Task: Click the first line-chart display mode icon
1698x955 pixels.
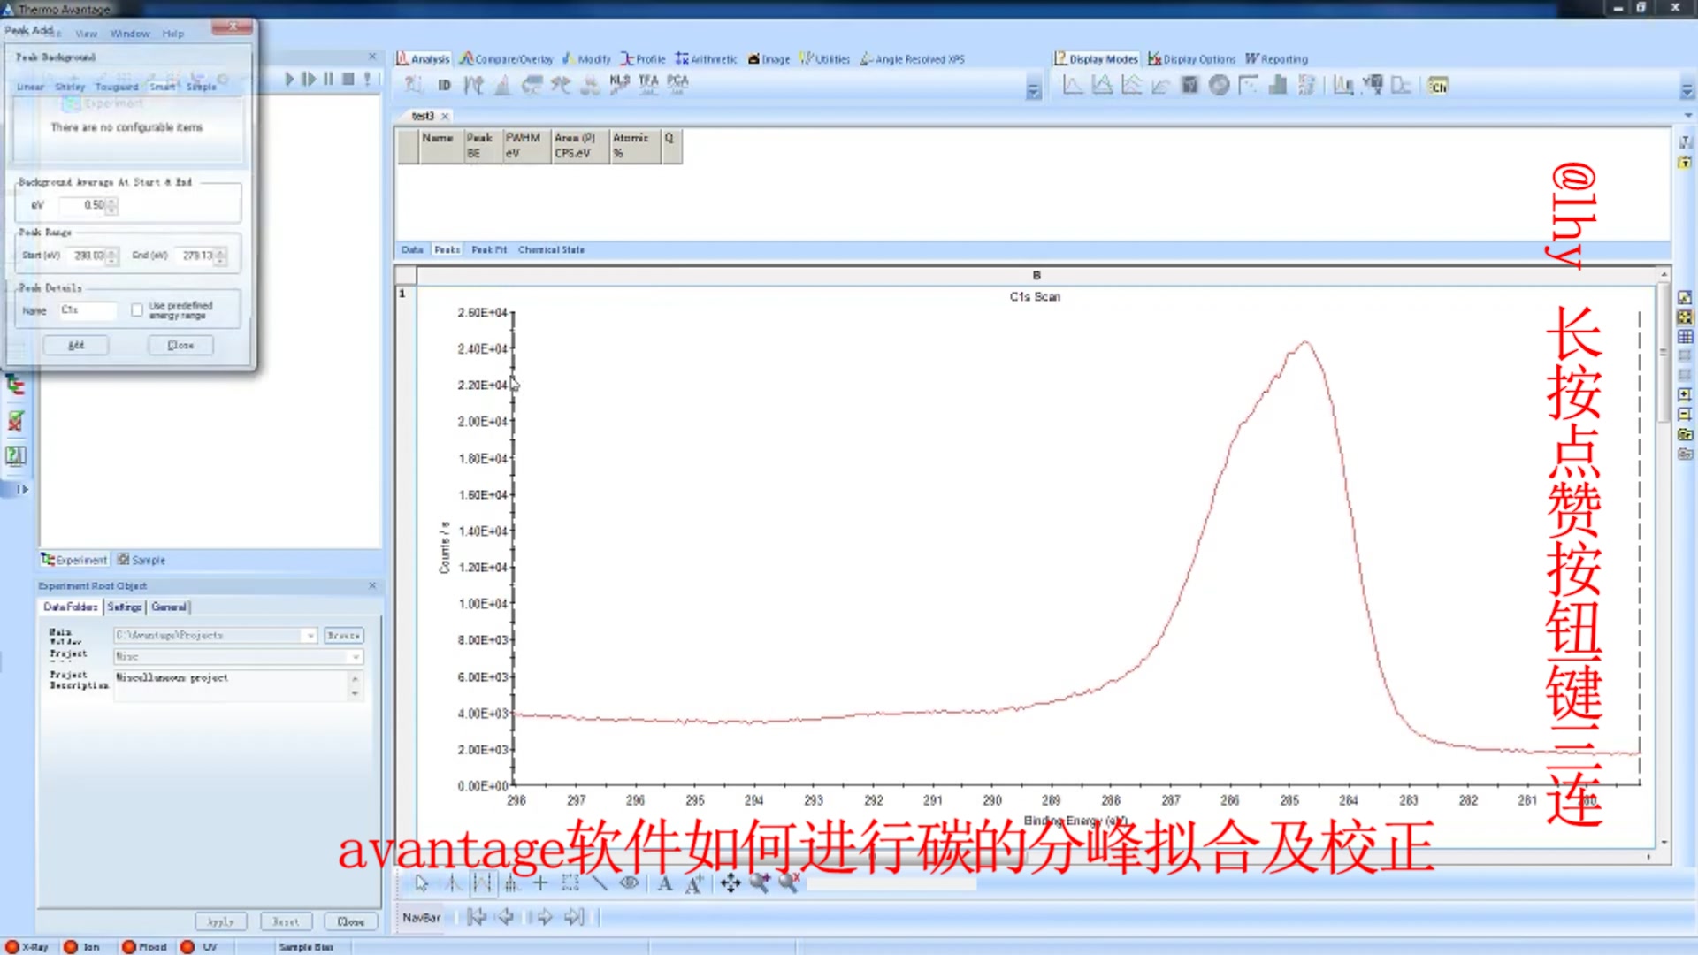Action: pos(1073,86)
